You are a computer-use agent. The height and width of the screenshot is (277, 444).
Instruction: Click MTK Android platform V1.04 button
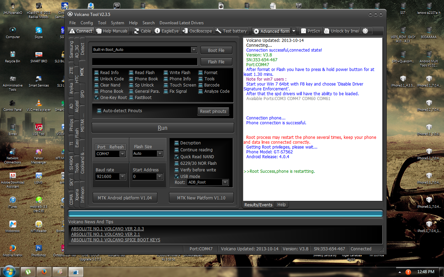125,198
